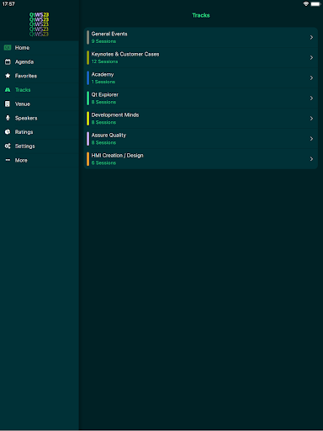Click olive color bar of Keynotes
323x431 pixels.
click(x=87, y=57)
